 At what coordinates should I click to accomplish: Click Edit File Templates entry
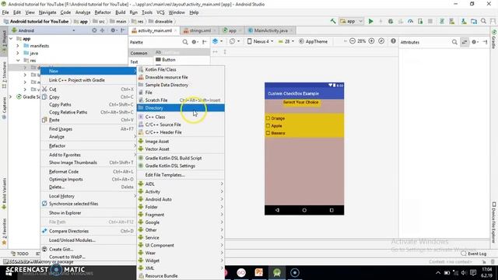pos(181,175)
